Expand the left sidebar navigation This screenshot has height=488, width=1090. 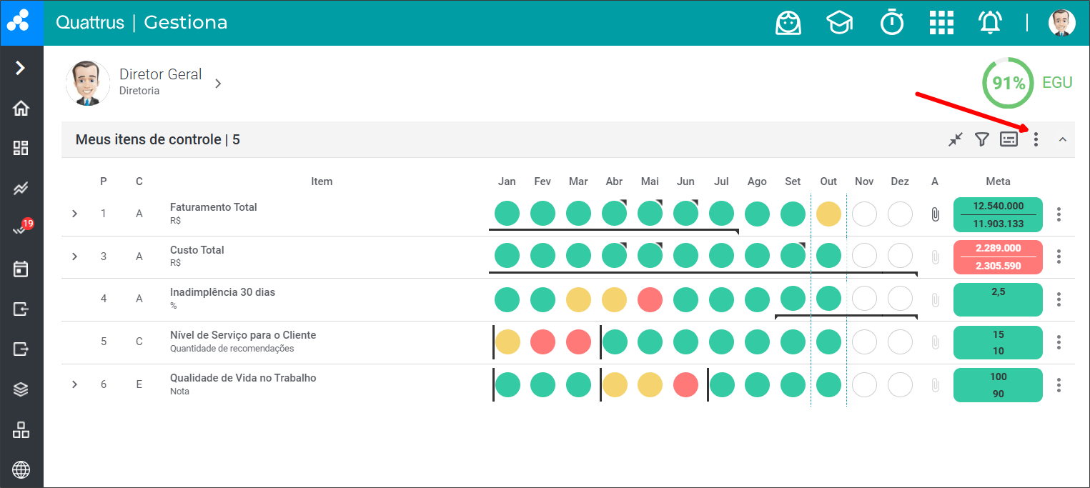coord(21,68)
